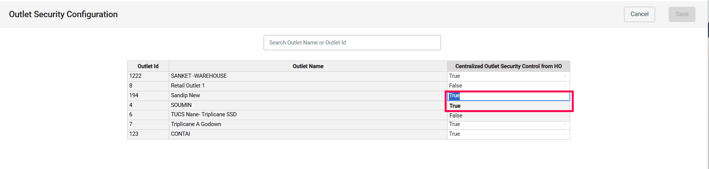Click the Outlet Name column header
This screenshot has width=709, height=169.
coord(308,66)
